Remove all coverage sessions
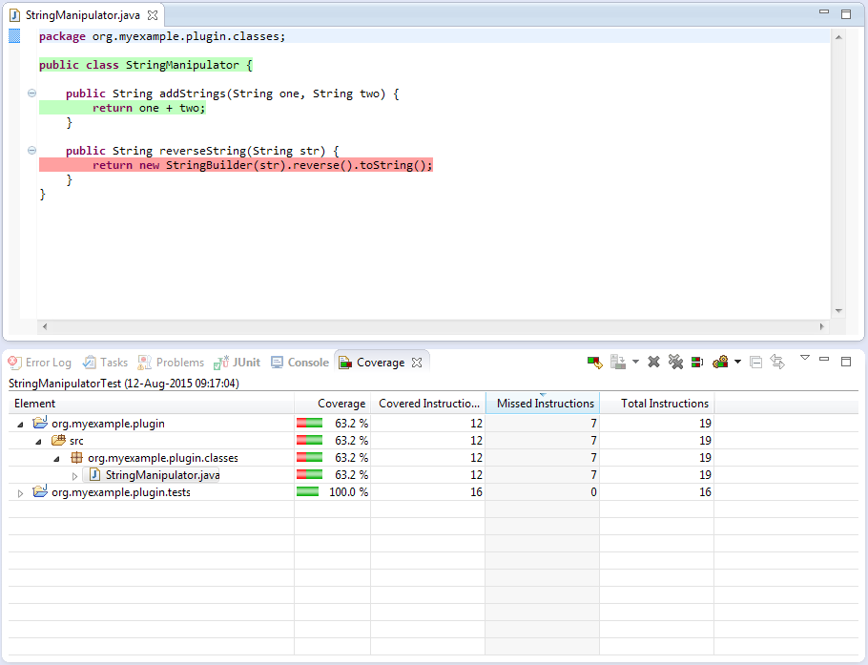This screenshot has height=665, width=868. click(x=675, y=363)
